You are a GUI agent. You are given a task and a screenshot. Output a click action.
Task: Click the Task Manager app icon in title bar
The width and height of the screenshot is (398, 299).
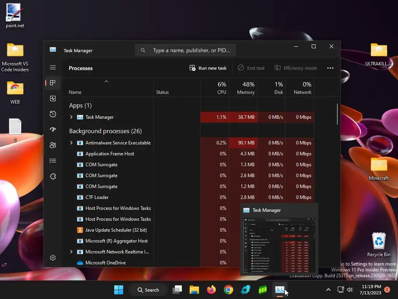coord(53,49)
